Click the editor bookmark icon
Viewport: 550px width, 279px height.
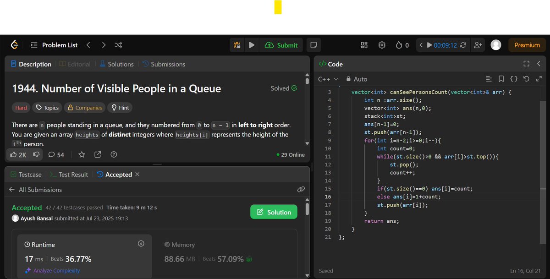[x=501, y=79]
